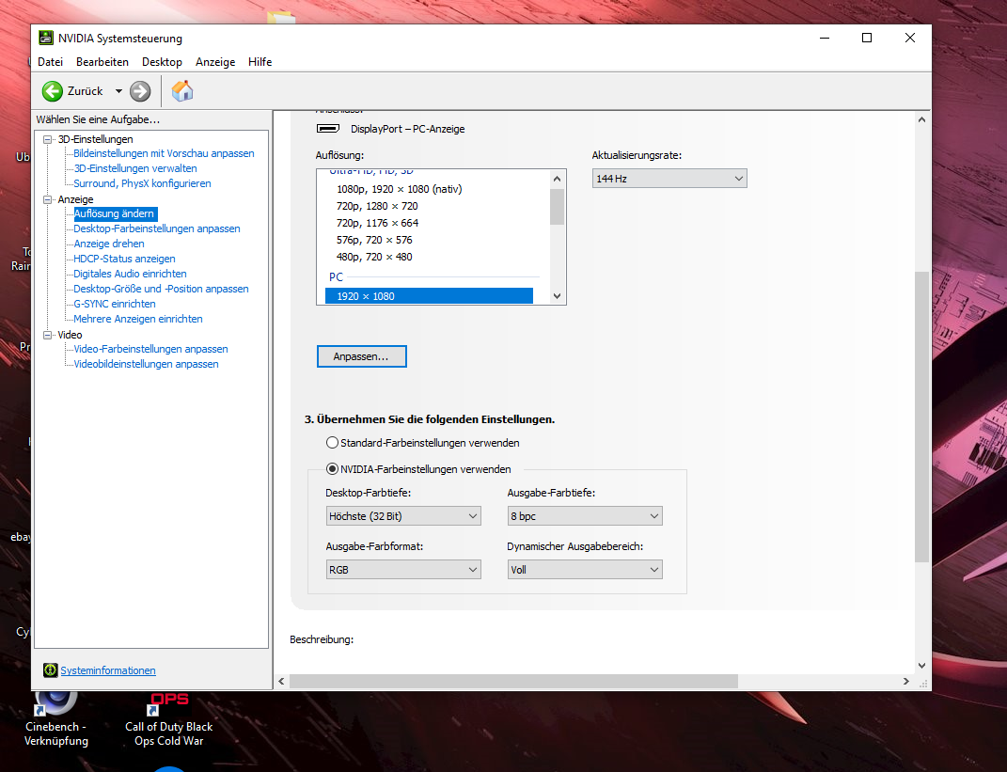Select resolution 1080p, 1920 × 1080 (nativ)
Image resolution: width=1007 pixels, height=772 pixels.
[400, 189]
